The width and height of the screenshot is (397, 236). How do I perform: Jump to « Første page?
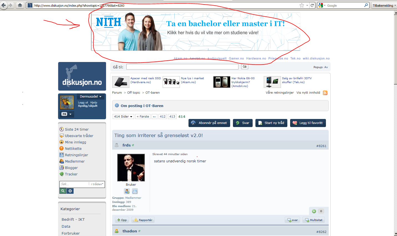click(143, 116)
